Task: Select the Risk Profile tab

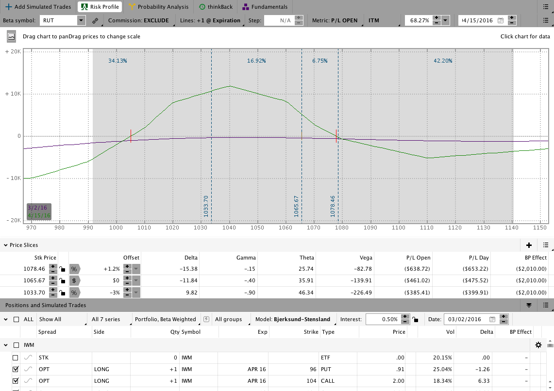Action: point(100,7)
